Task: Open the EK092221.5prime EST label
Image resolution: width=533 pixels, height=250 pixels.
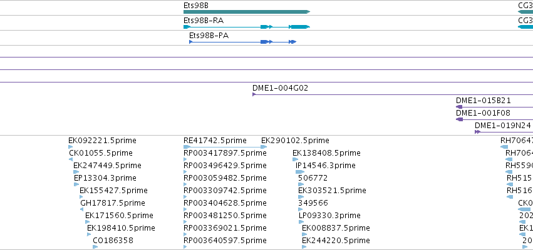Action: pyautogui.click(x=102, y=141)
